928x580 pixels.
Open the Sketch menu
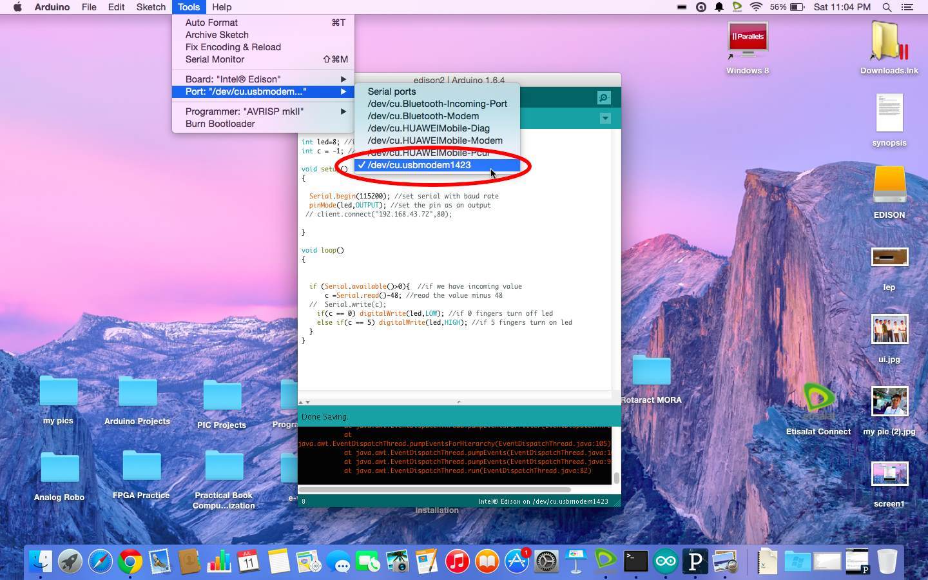pyautogui.click(x=151, y=7)
